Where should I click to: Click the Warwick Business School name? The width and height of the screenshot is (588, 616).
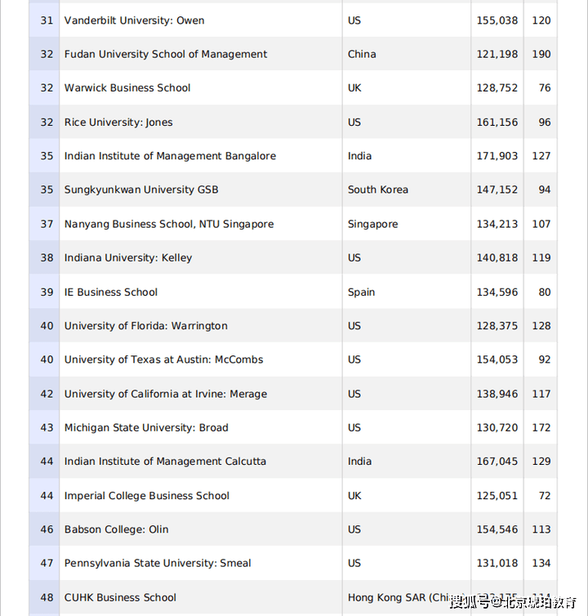click(127, 88)
